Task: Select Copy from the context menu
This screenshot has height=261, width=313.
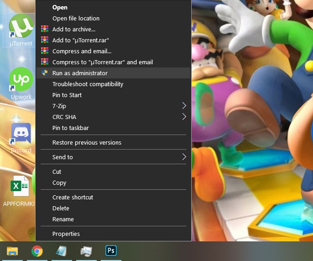Action: (x=113, y=183)
